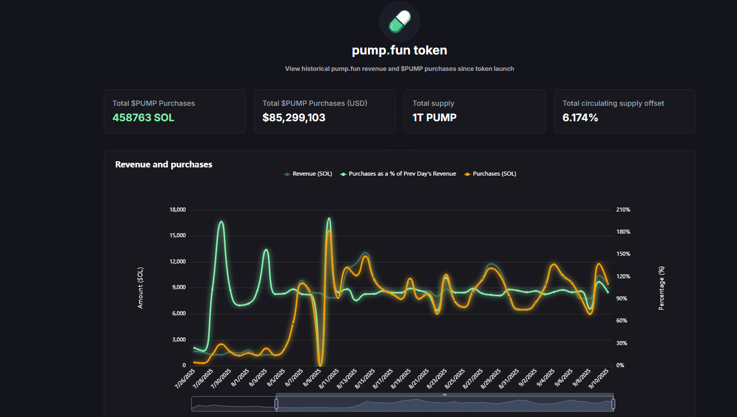Click the 30% right axis label

click(622, 343)
